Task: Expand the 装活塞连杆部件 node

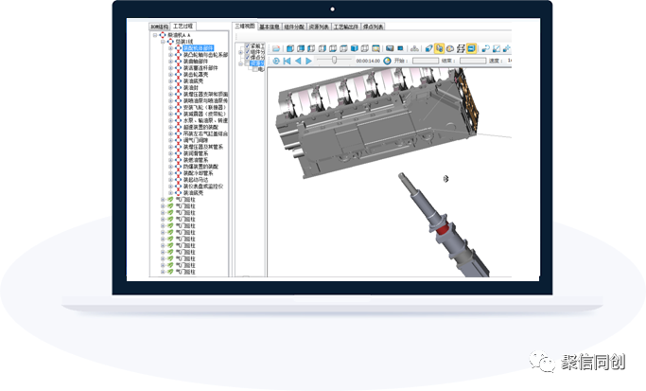Action: click(x=170, y=68)
